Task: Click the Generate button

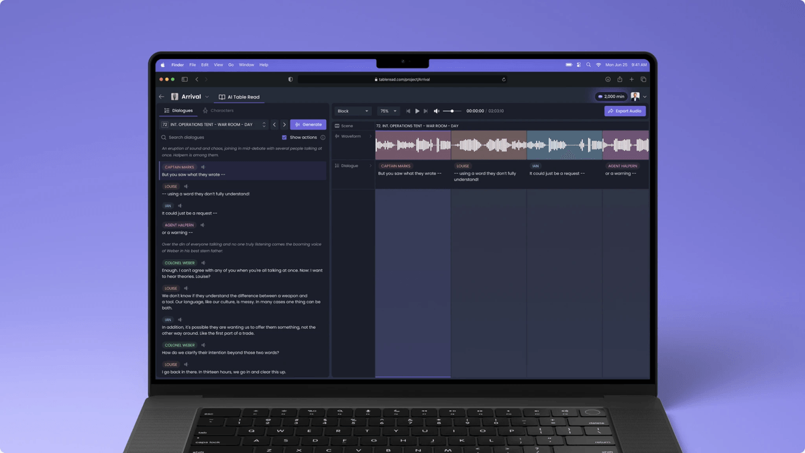Action: [x=308, y=125]
